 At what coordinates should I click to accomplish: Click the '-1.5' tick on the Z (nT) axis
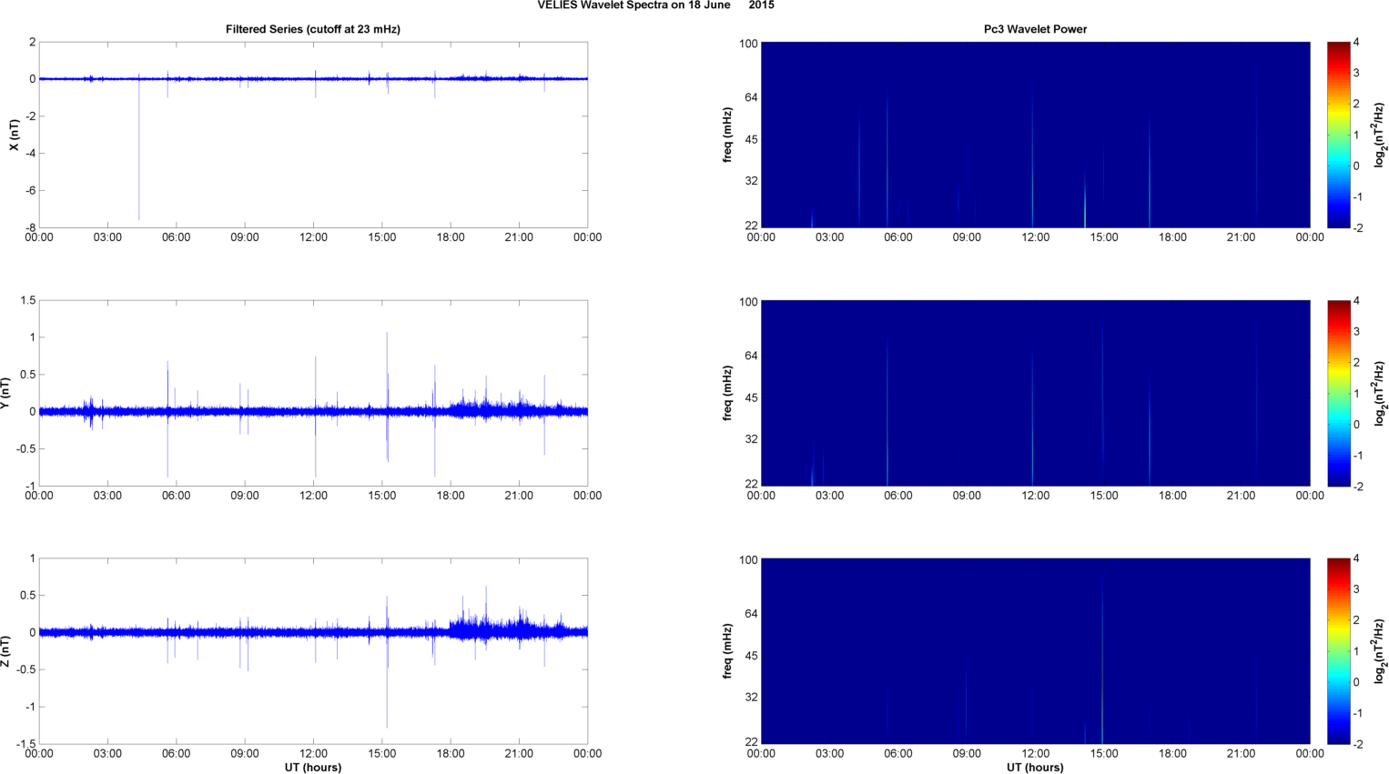(x=25, y=744)
